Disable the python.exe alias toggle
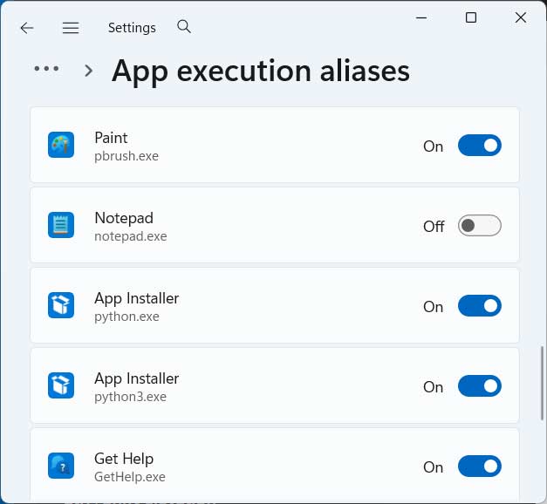547x504 pixels. (x=479, y=306)
